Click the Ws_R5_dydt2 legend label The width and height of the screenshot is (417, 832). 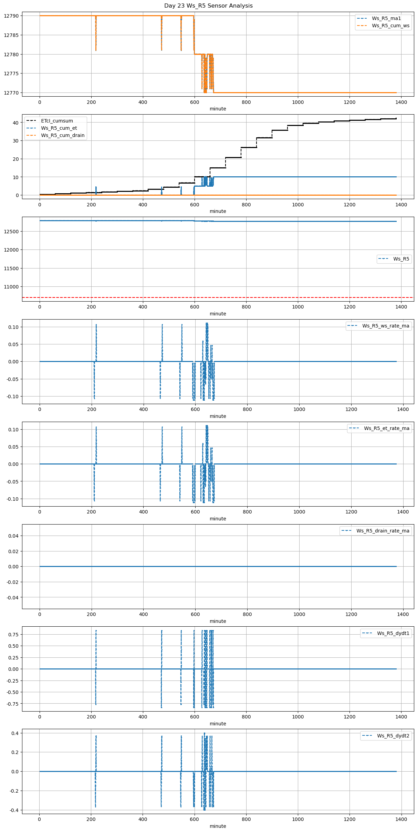(x=393, y=736)
